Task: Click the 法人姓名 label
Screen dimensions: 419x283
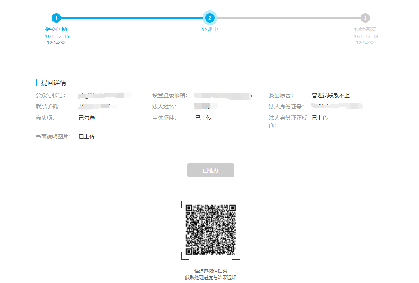Action: point(164,107)
